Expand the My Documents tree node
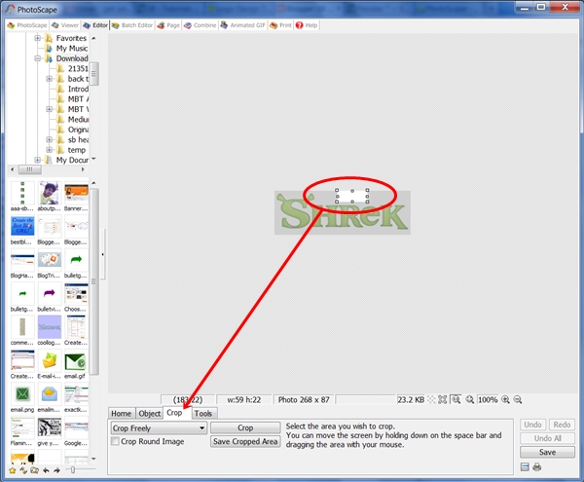Image resolution: width=584 pixels, height=482 pixels. click(x=37, y=160)
